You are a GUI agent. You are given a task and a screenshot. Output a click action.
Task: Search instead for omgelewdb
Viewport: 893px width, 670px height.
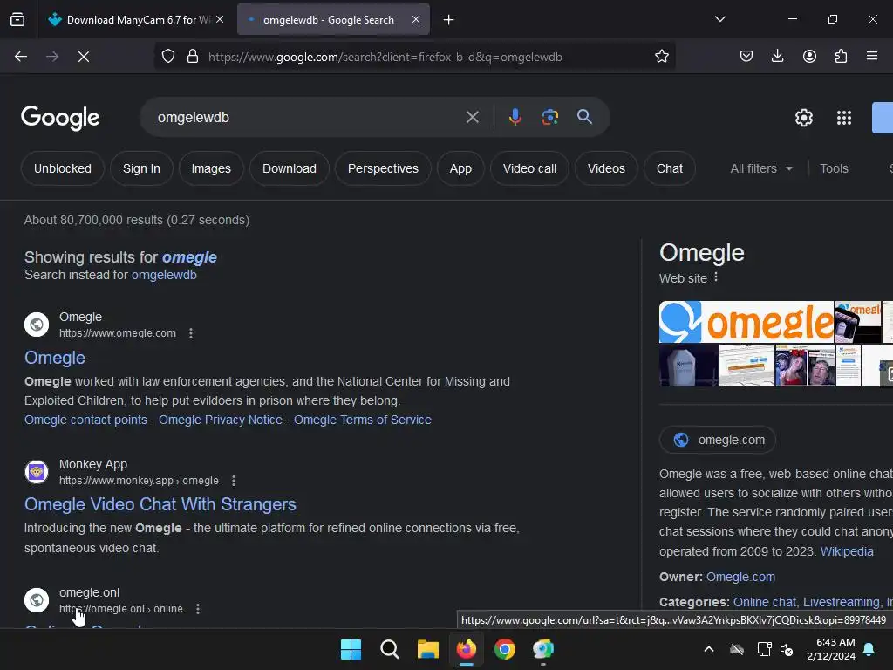click(x=164, y=275)
